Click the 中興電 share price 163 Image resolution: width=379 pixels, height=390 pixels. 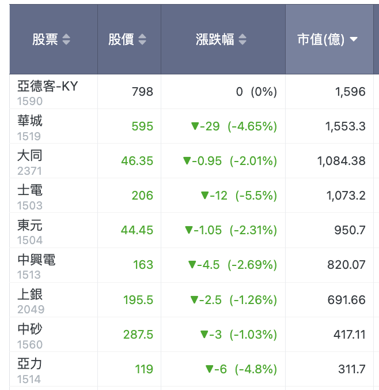pos(143,265)
